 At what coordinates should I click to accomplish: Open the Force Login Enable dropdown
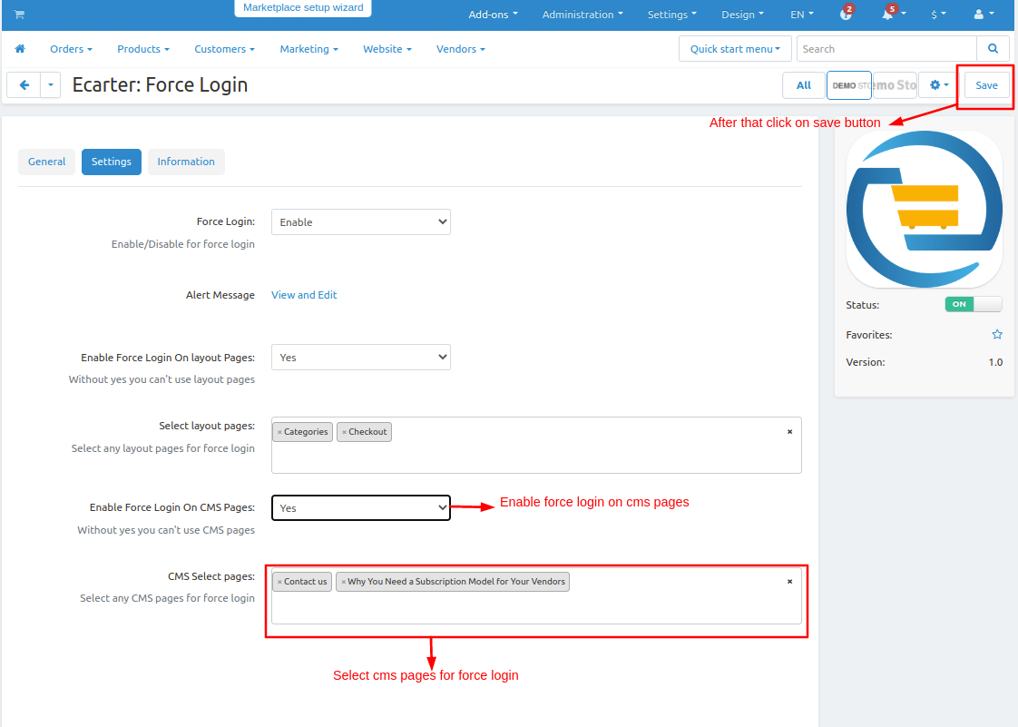pos(361,222)
